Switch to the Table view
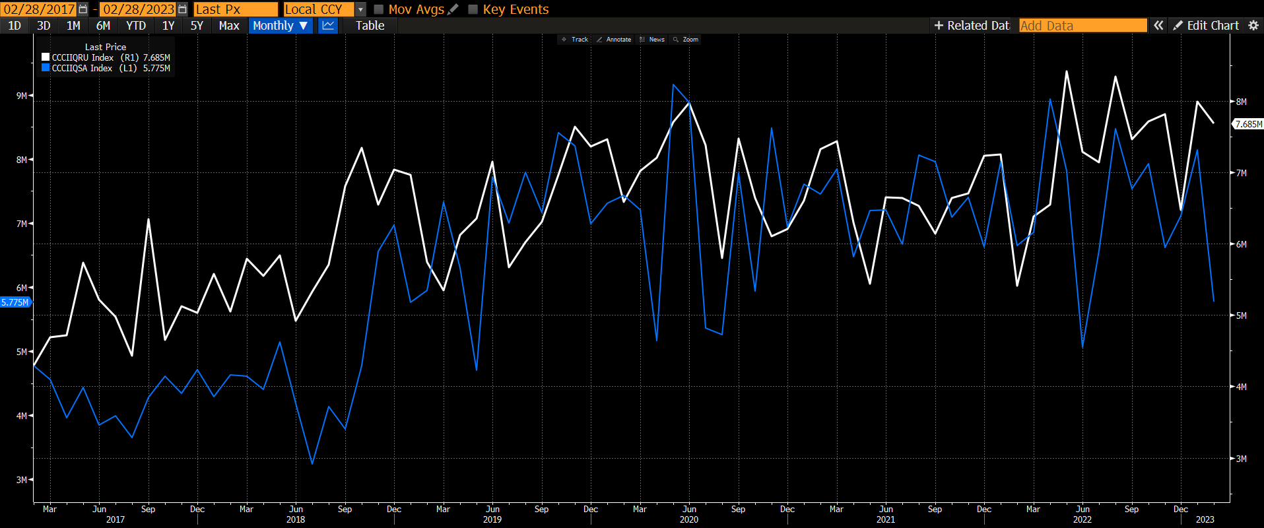The image size is (1264, 528). coord(370,26)
